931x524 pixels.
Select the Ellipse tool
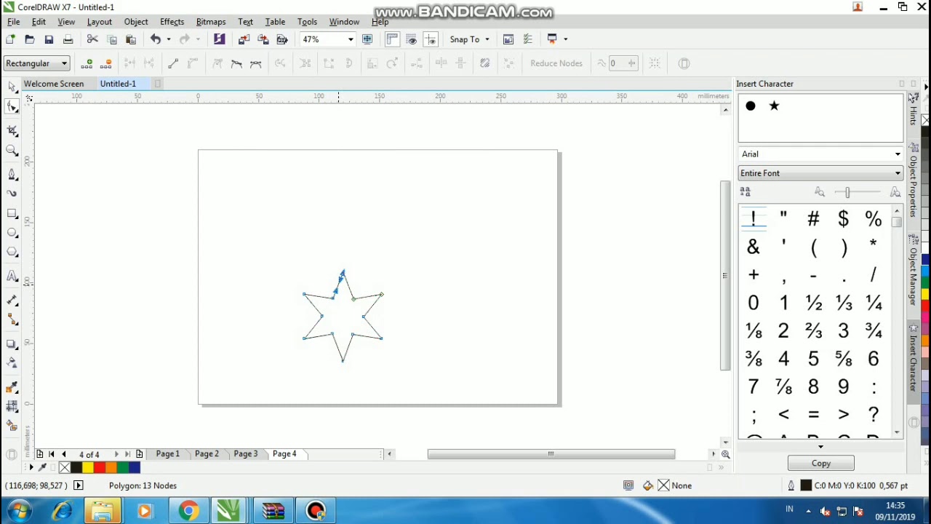(x=12, y=233)
